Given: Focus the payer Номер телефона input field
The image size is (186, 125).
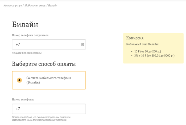Looking at the screenshot, I should click(49, 109).
